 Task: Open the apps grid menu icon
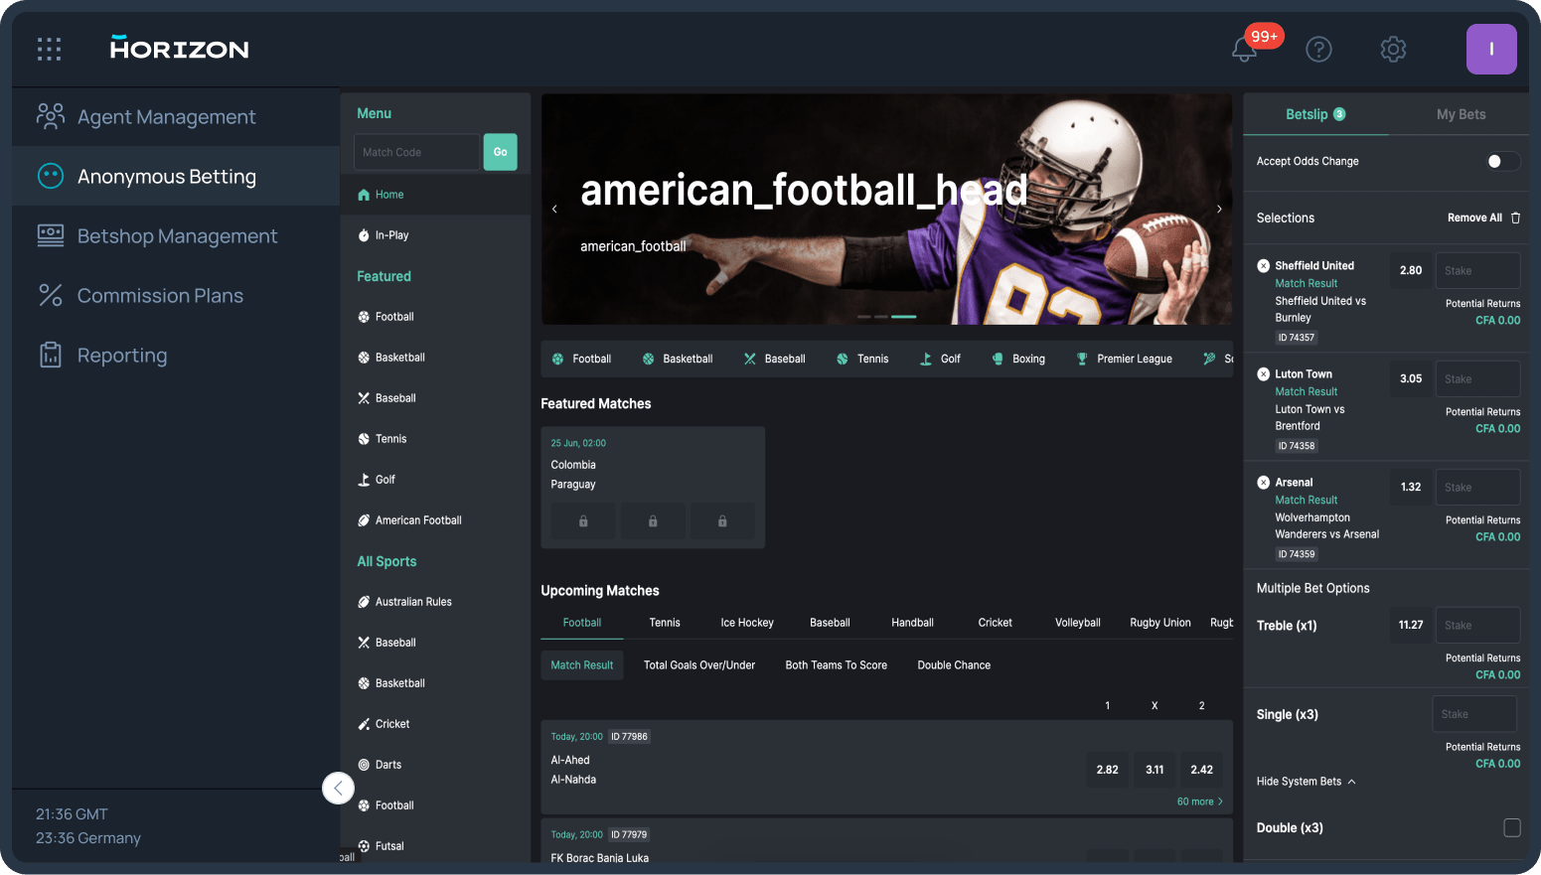coord(49,49)
